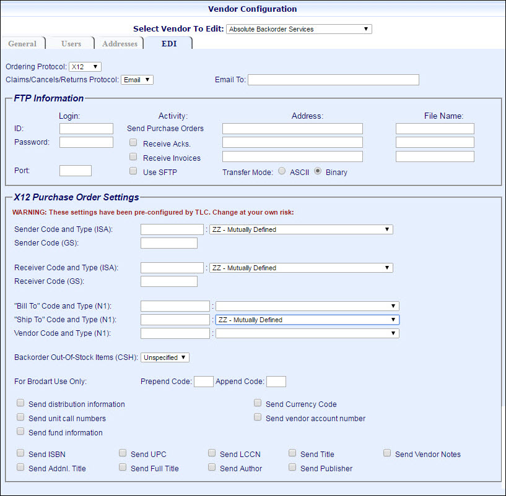Enable the Receive Invoices checkbox
The image size is (506, 496).
(133, 156)
